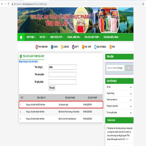The width and height of the screenshot is (146, 146).
Task: Click the Google search magnifier button
Action: [129, 68]
